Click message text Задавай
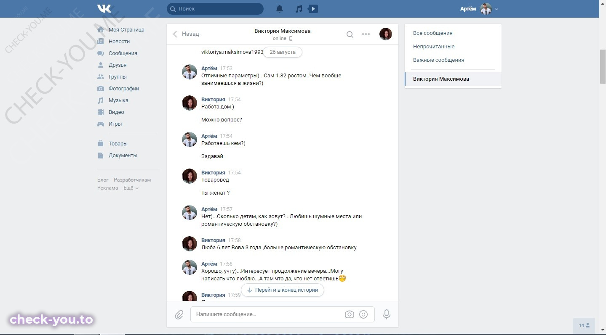The image size is (606, 335). (x=212, y=156)
